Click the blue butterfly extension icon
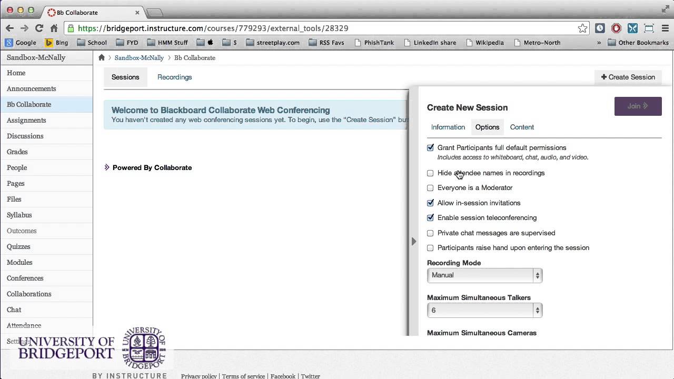The image size is (674, 379). coord(632,28)
